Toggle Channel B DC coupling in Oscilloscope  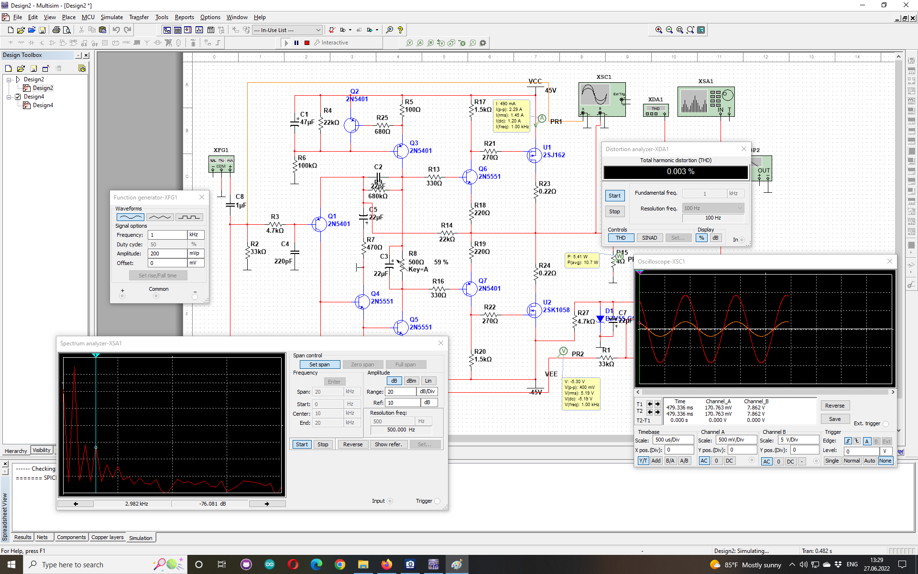(x=790, y=462)
